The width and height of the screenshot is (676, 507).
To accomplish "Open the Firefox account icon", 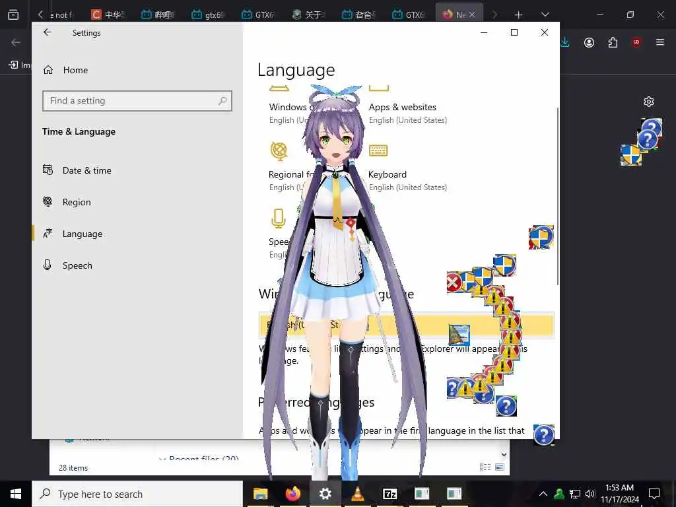I will tap(589, 42).
